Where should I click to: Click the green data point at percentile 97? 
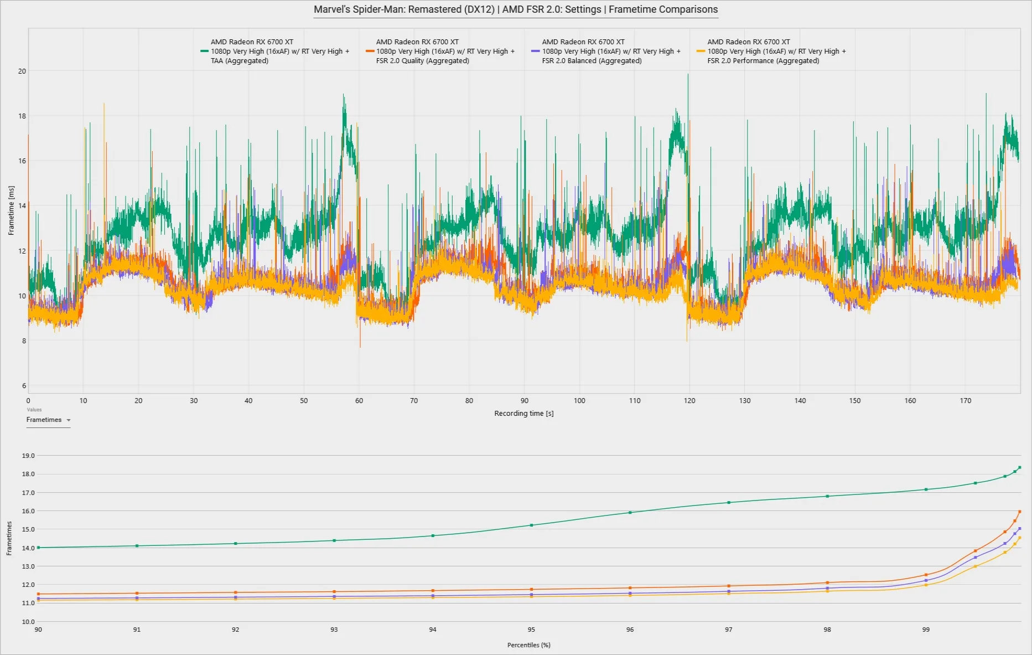tap(729, 503)
